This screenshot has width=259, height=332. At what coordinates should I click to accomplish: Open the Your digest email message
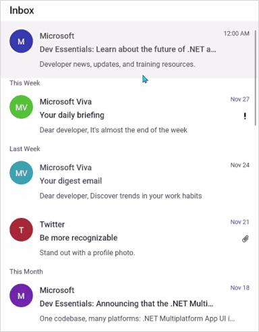click(x=129, y=182)
